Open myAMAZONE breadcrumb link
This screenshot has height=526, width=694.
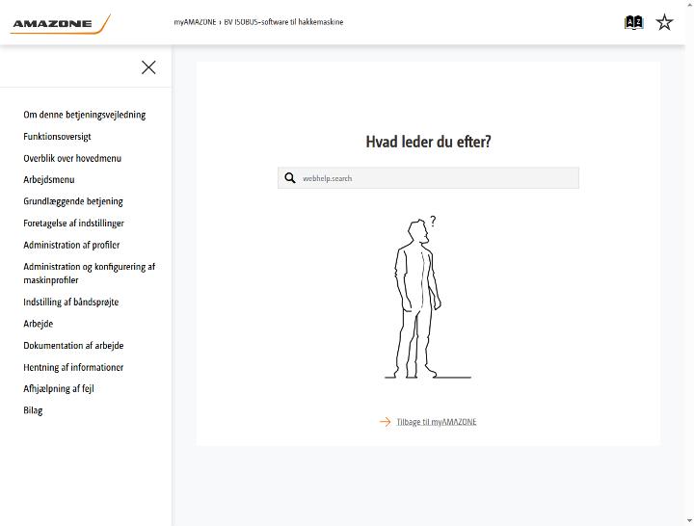195,22
